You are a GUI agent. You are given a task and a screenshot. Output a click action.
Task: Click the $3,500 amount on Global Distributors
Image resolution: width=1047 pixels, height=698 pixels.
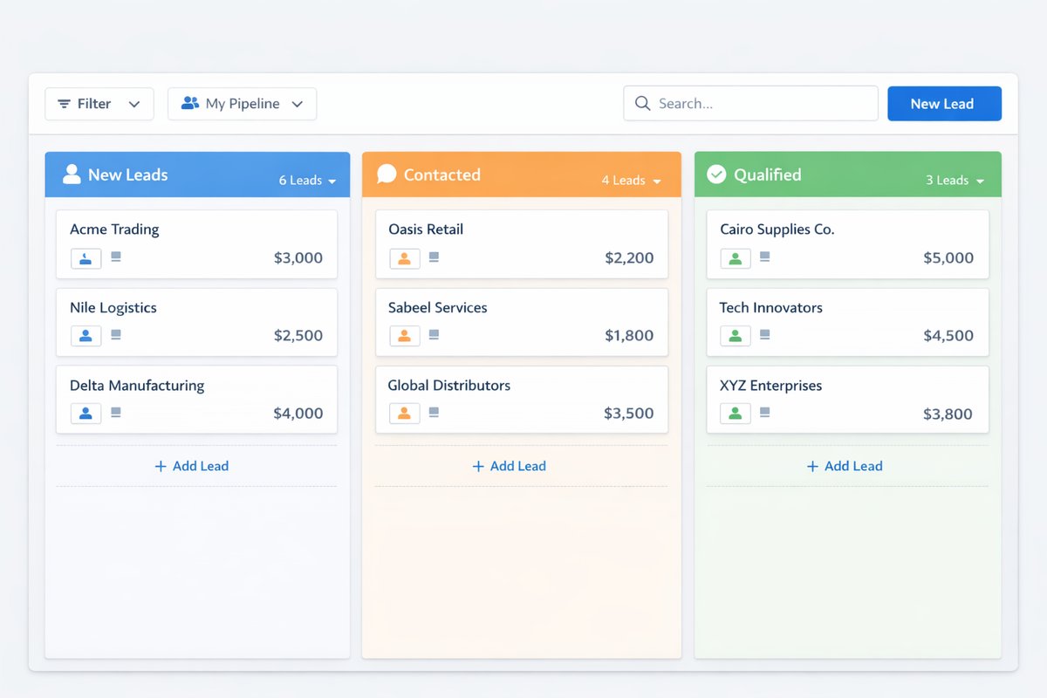tap(629, 414)
